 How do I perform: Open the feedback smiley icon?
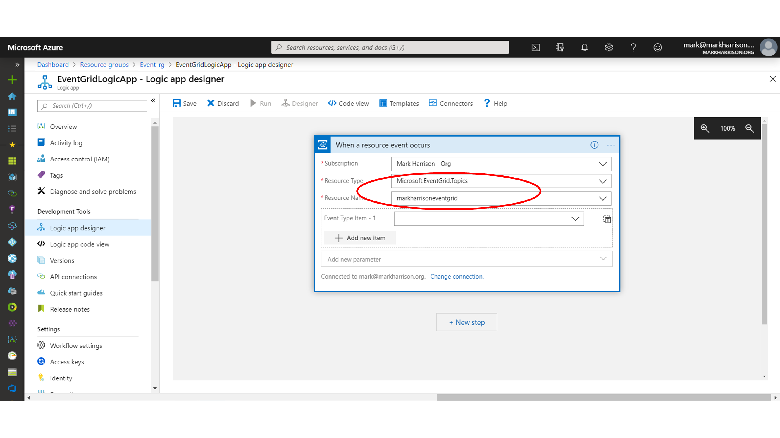pos(657,48)
